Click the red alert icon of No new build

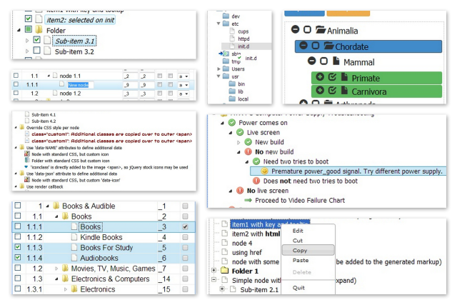(248, 151)
